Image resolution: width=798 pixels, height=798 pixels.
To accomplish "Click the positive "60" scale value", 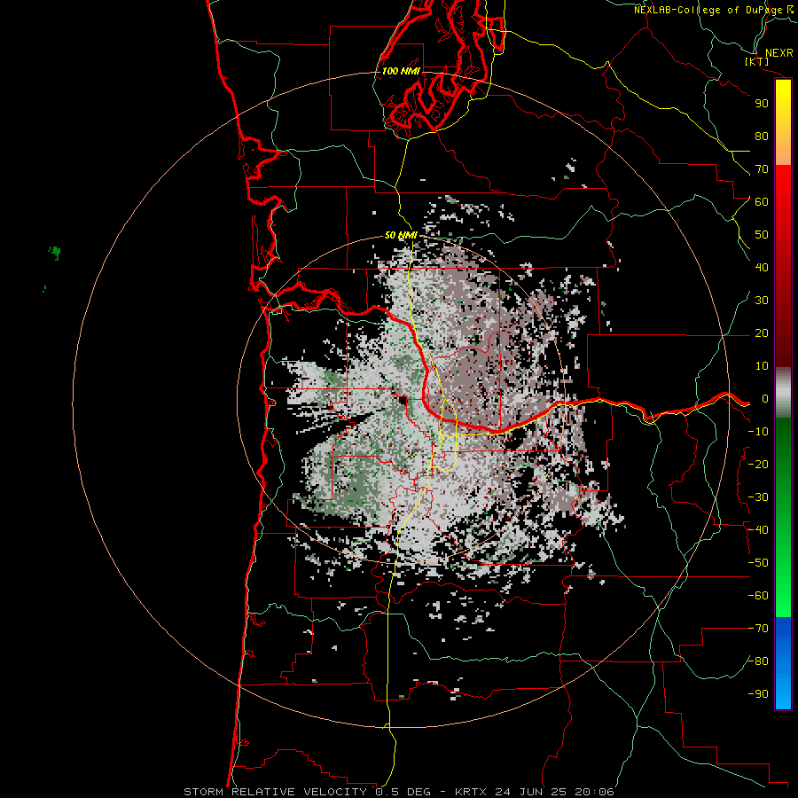I will click(762, 202).
